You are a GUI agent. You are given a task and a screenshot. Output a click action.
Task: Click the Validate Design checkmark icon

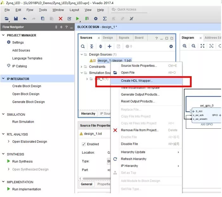[69, 19]
